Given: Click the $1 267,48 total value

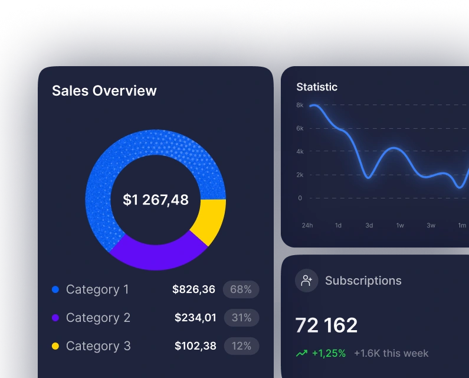Looking at the screenshot, I should tap(156, 200).
